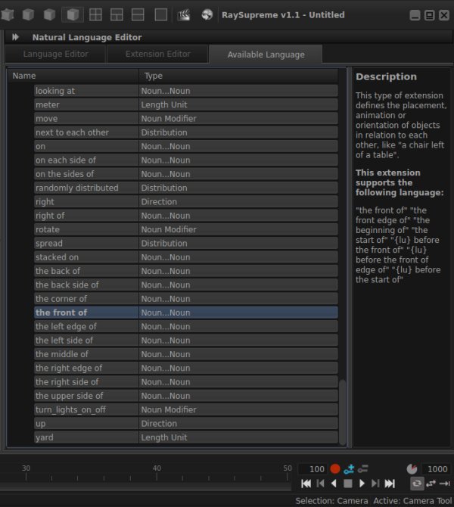The image size is (454, 507).
Task: Select the "on the sides of" row
Action: [186, 174]
